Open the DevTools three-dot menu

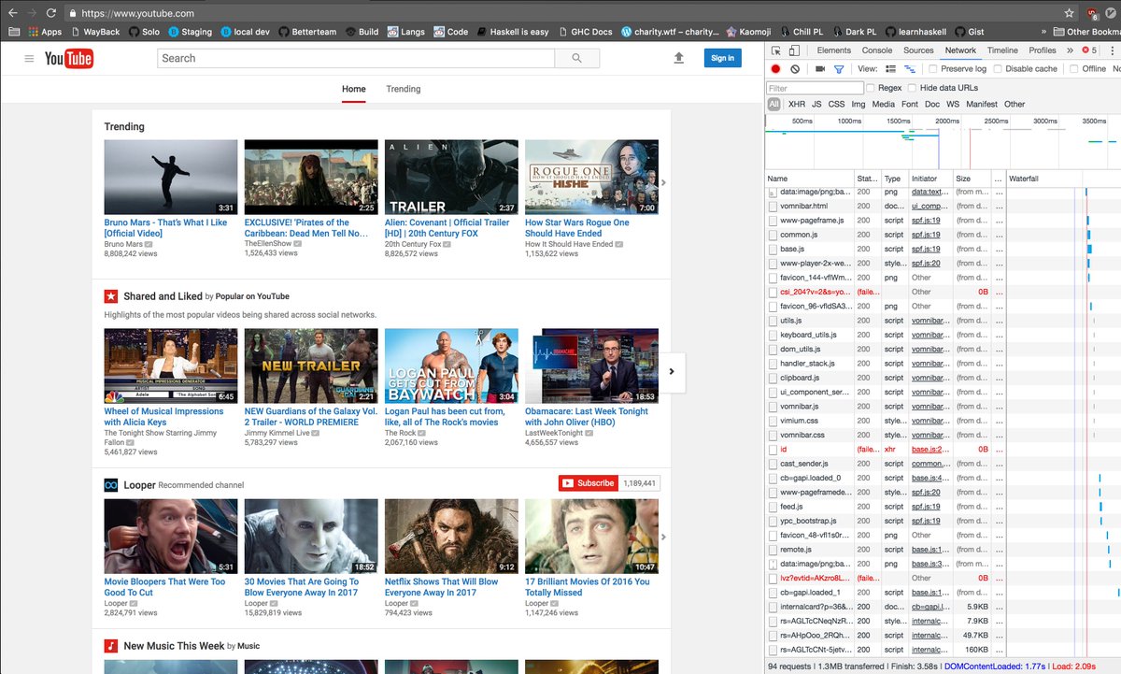[1114, 50]
